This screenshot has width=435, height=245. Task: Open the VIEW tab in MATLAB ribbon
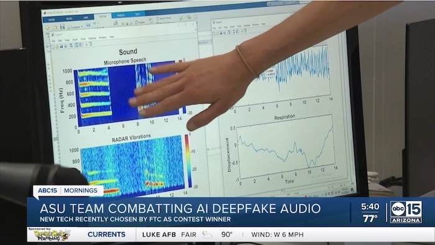click(x=137, y=14)
